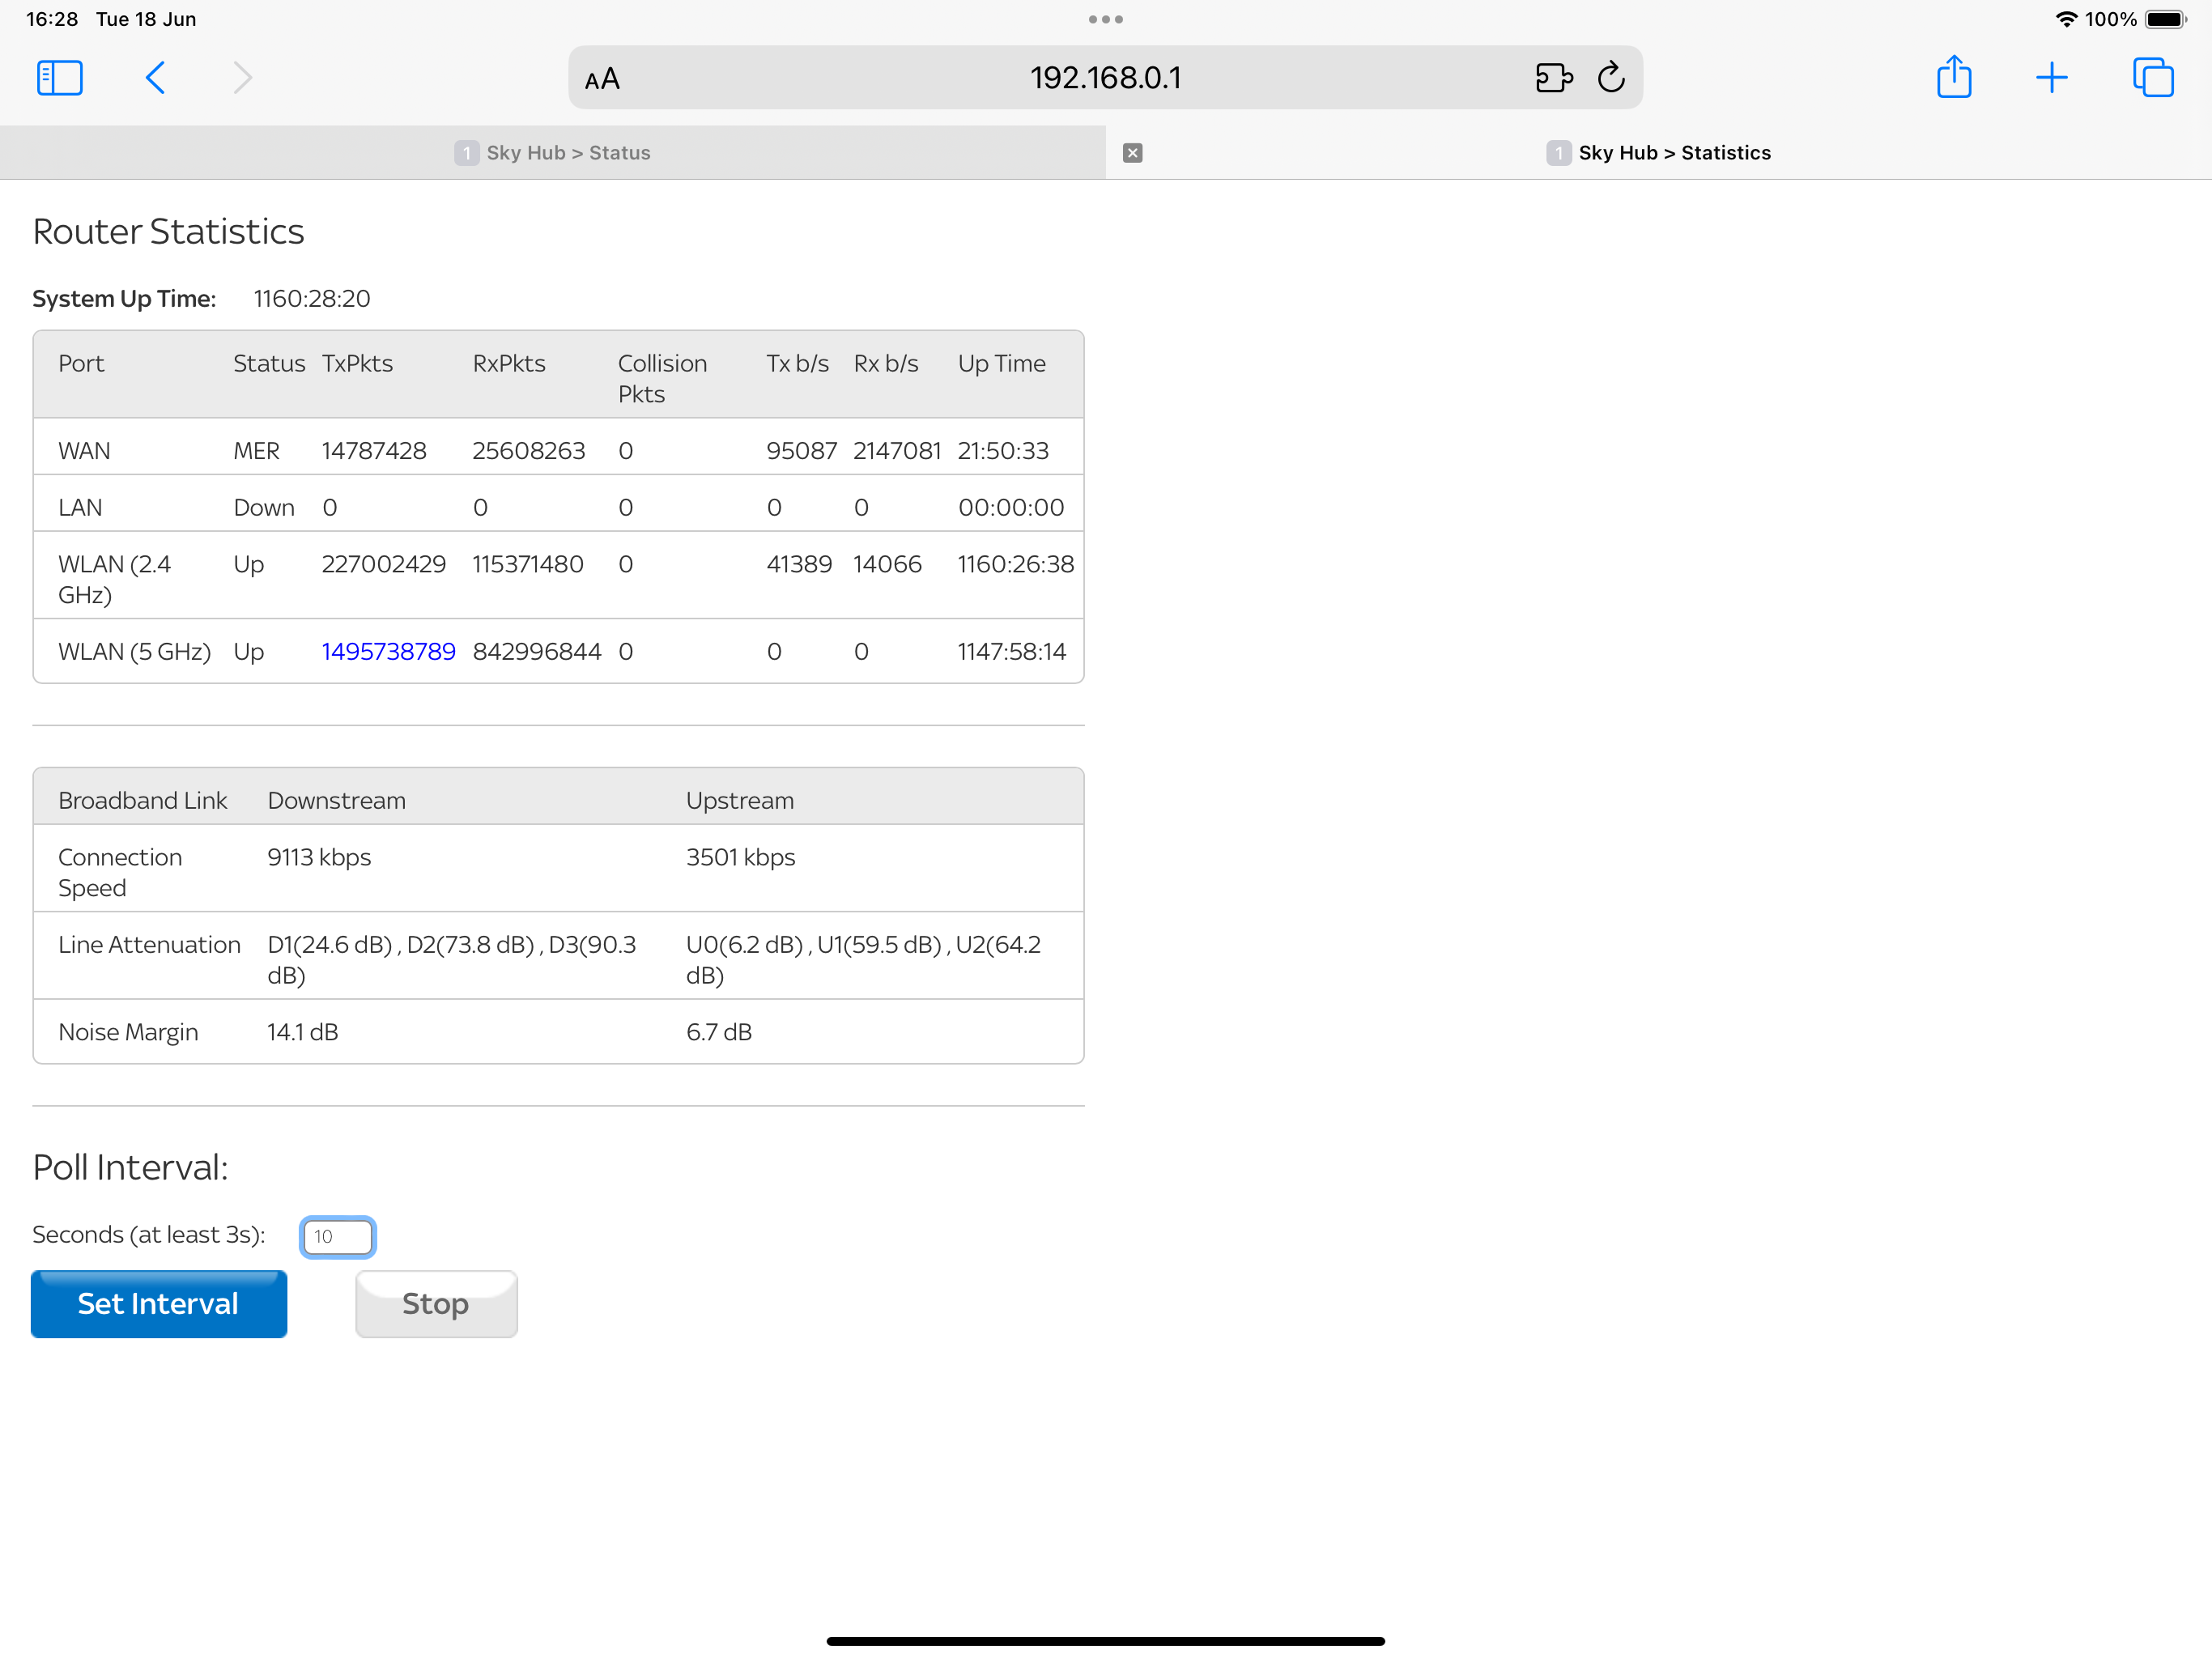Close the Sky Hub Statistics tab
2212x1658 pixels.
click(x=1132, y=153)
